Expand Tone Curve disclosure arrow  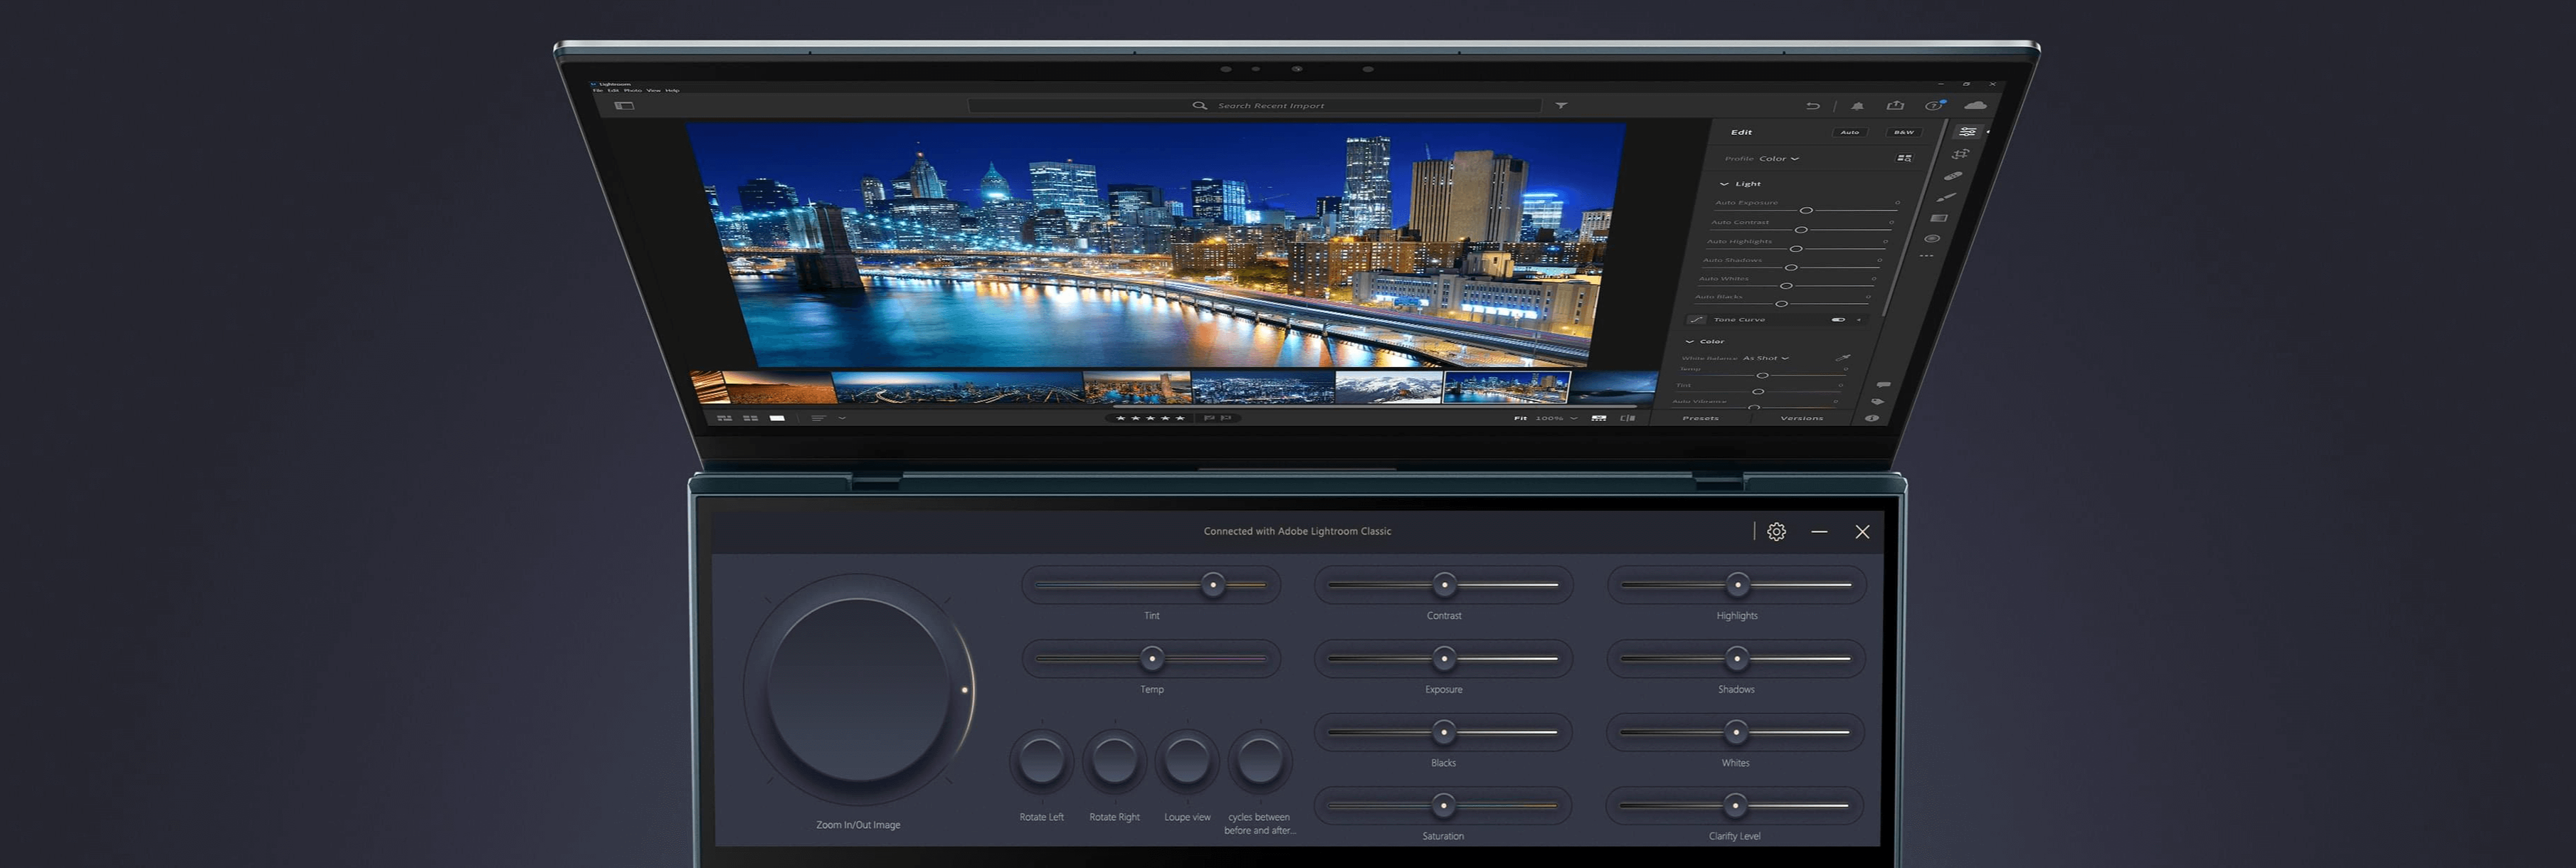[x=1859, y=320]
